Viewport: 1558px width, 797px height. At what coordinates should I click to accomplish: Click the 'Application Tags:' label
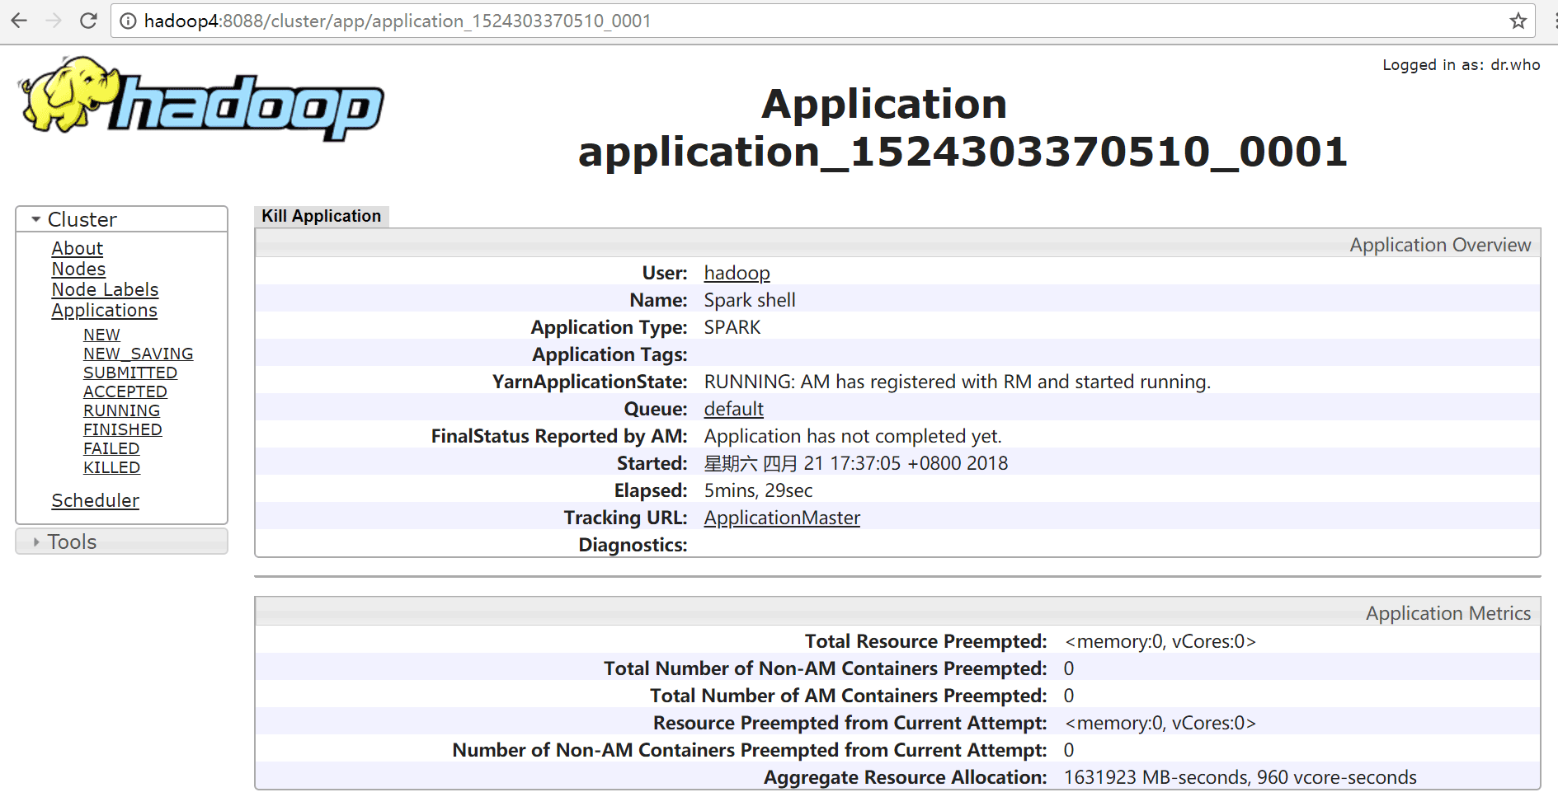pos(610,354)
